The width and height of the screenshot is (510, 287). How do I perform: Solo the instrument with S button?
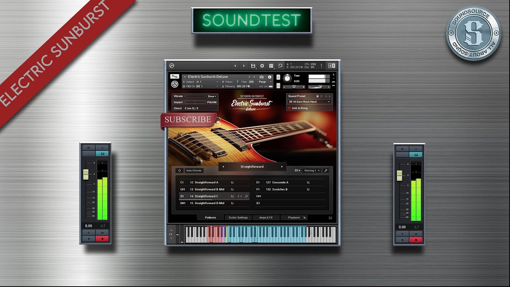278,77
